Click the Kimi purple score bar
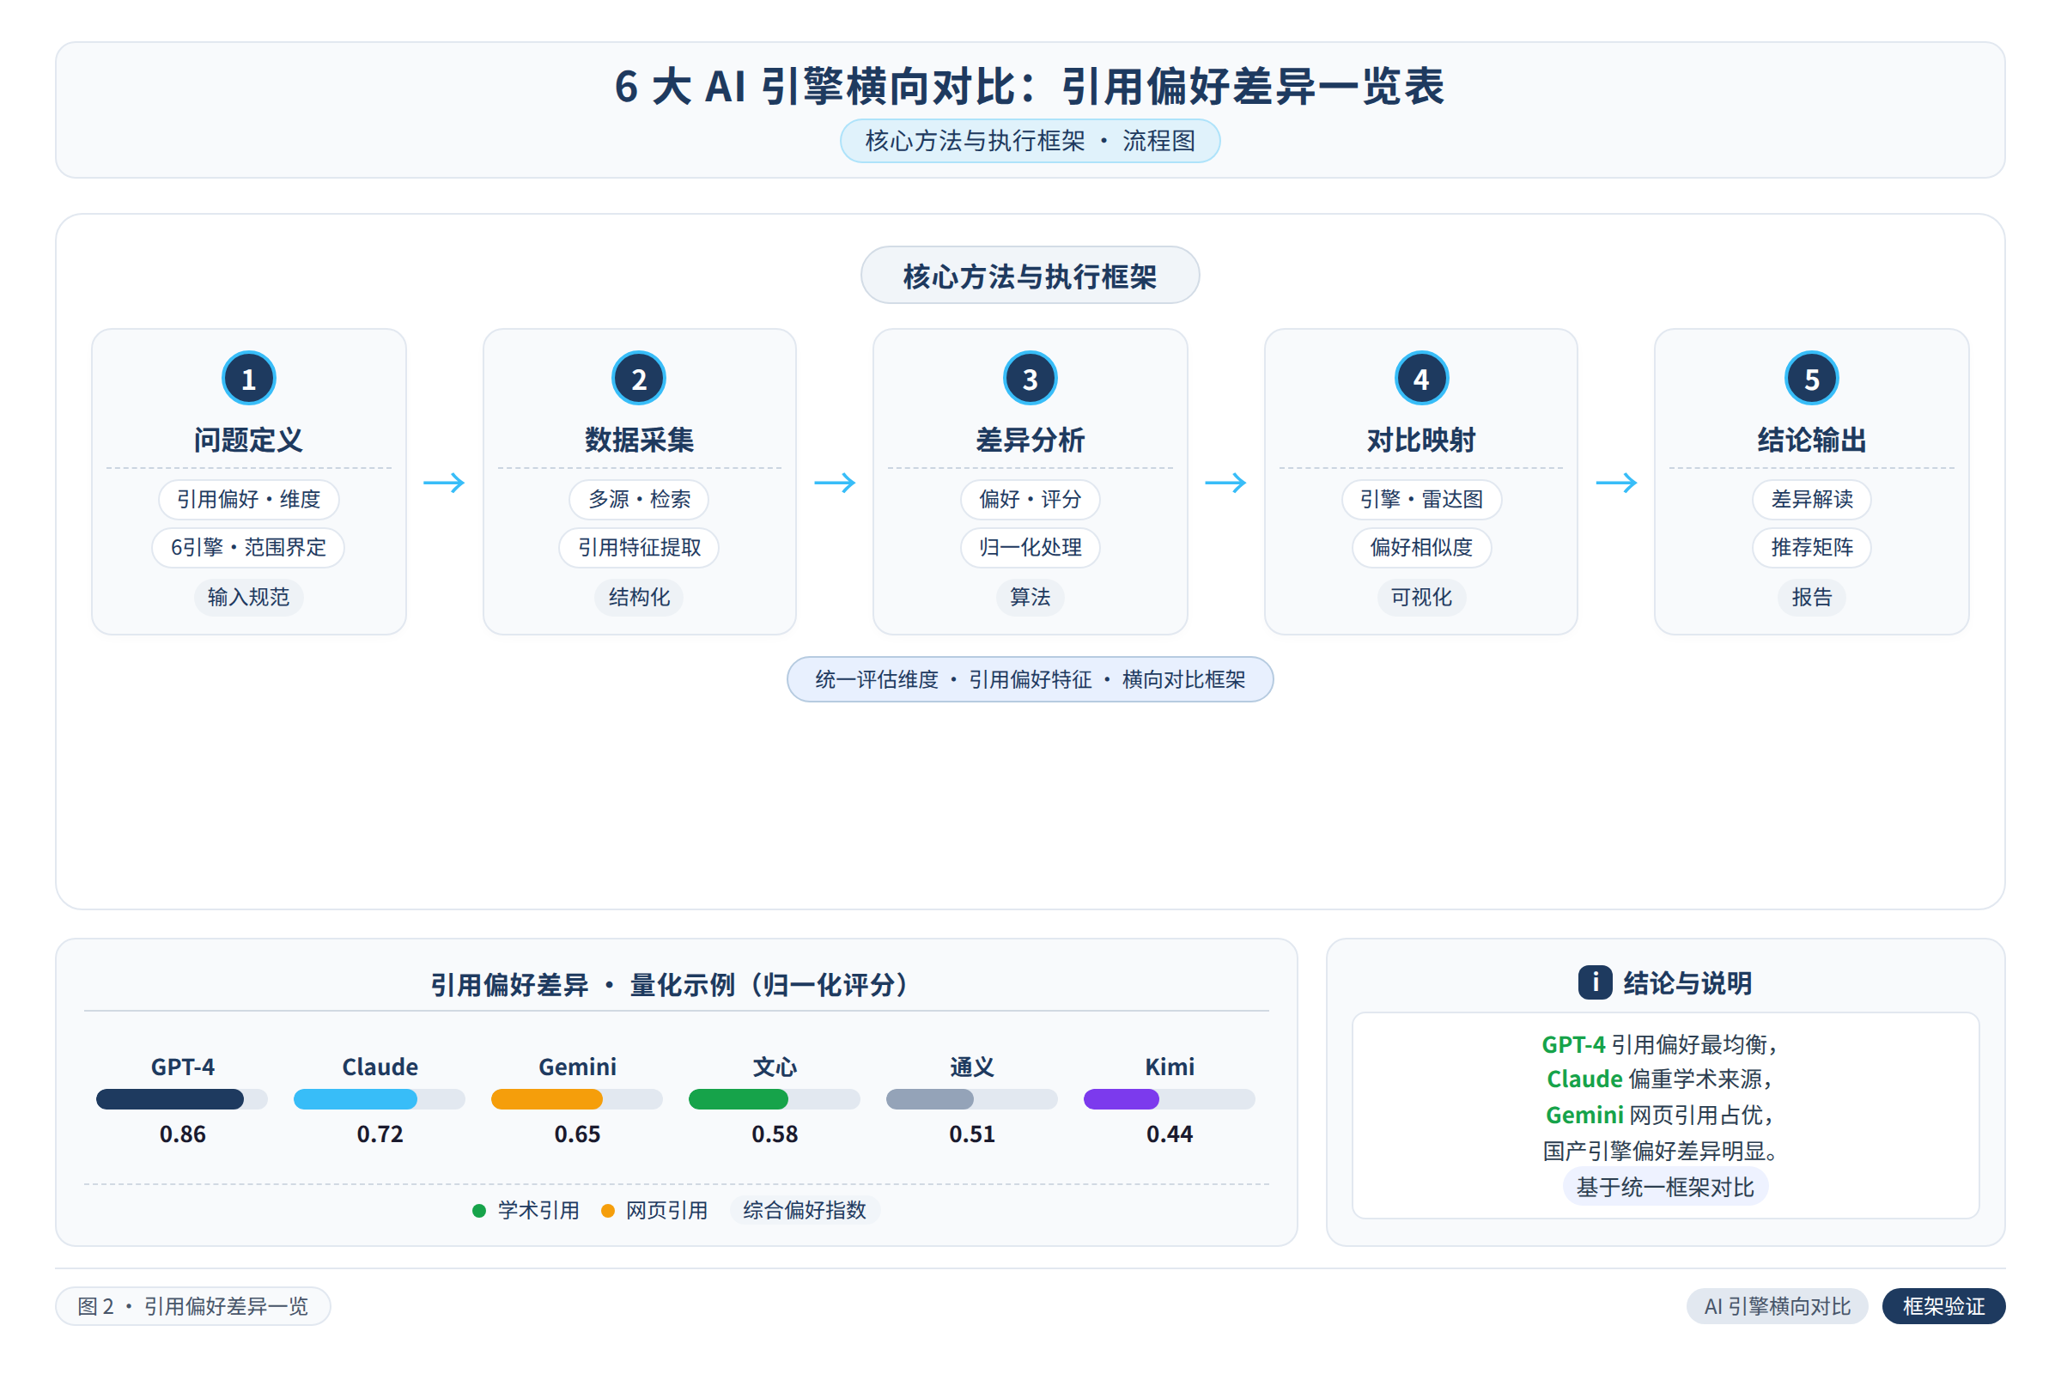 pyautogui.click(x=1169, y=1099)
